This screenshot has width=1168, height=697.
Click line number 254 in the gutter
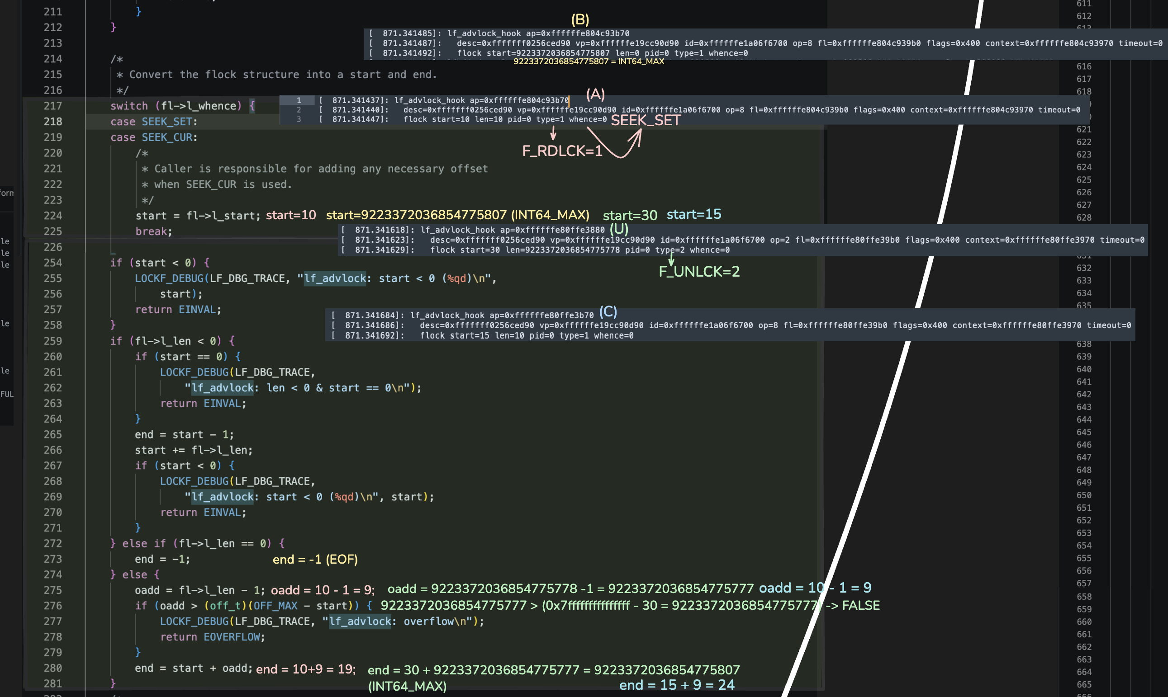[52, 263]
